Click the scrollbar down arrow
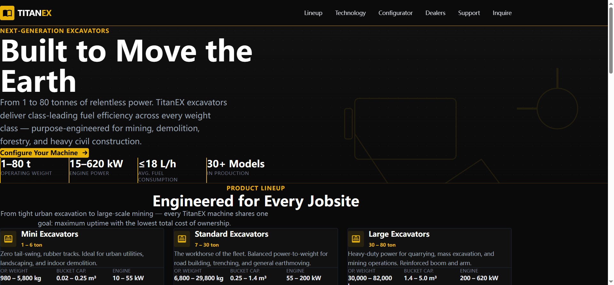This screenshot has width=614, height=285. [x=611, y=282]
